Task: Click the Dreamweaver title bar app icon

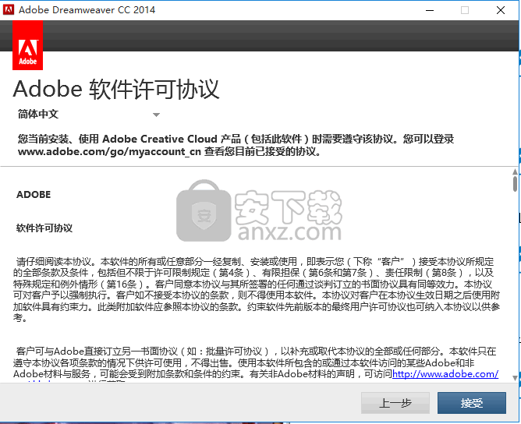Action: (9, 9)
